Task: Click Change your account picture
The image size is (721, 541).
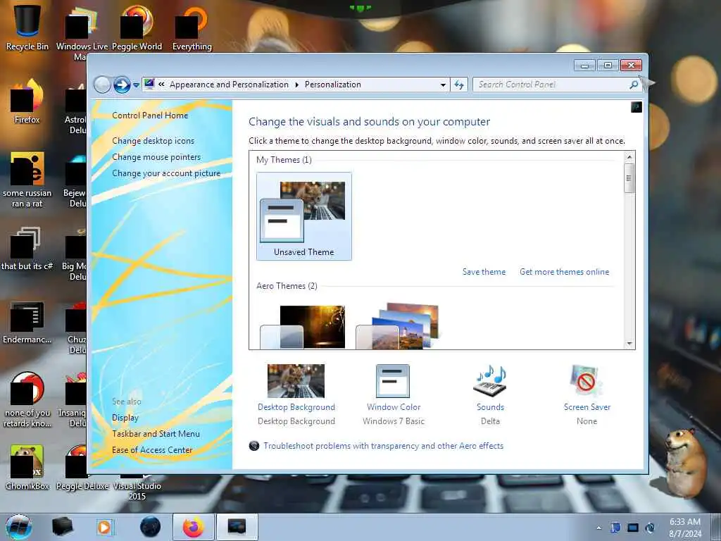Action: pyautogui.click(x=166, y=173)
